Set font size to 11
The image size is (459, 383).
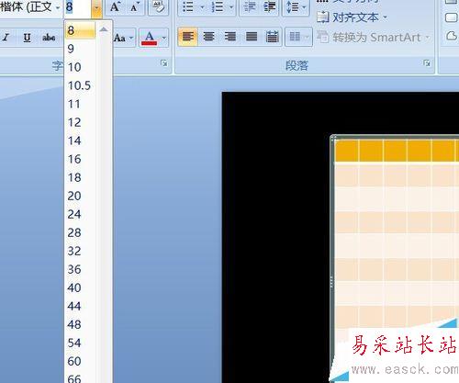click(80, 104)
